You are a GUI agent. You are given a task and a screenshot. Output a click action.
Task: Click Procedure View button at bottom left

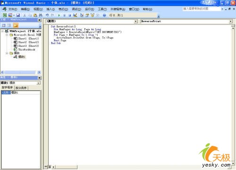[46, 167]
